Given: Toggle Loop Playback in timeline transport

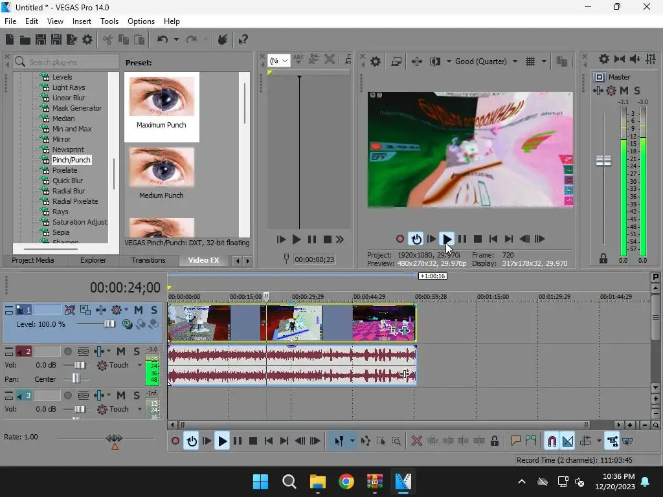Looking at the screenshot, I should (x=192, y=441).
